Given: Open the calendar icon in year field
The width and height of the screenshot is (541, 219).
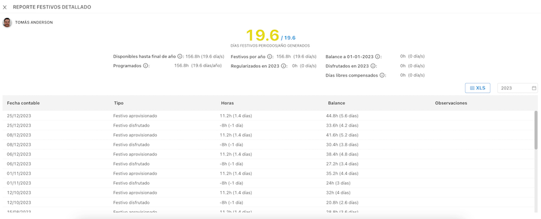Looking at the screenshot, I should 534,88.
